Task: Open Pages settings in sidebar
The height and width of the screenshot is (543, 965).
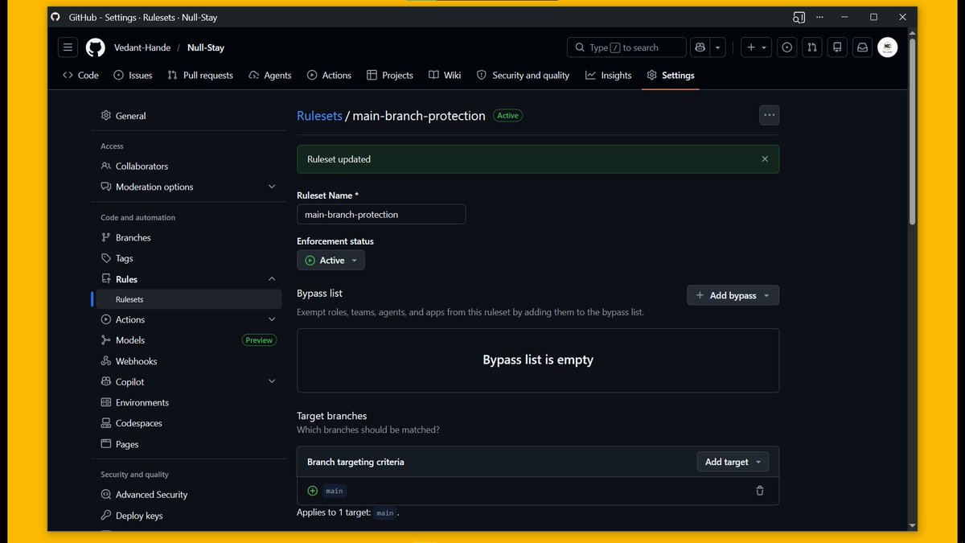Action: (187, 444)
